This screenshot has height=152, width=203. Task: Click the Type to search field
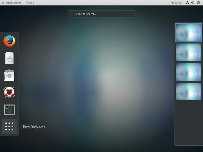[x=101, y=14]
